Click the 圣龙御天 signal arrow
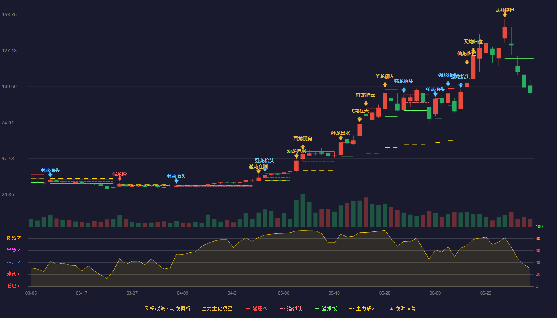 pyautogui.click(x=385, y=85)
